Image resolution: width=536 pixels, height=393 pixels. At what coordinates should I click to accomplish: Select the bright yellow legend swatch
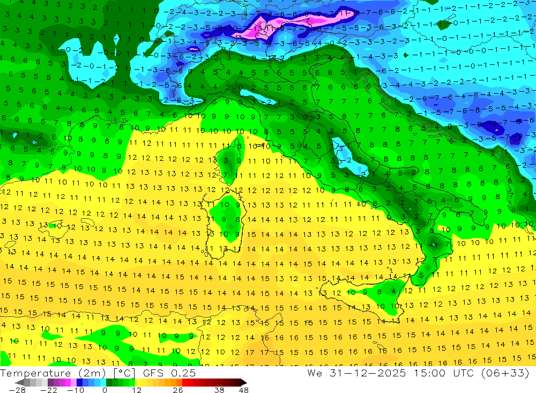[x=138, y=383]
